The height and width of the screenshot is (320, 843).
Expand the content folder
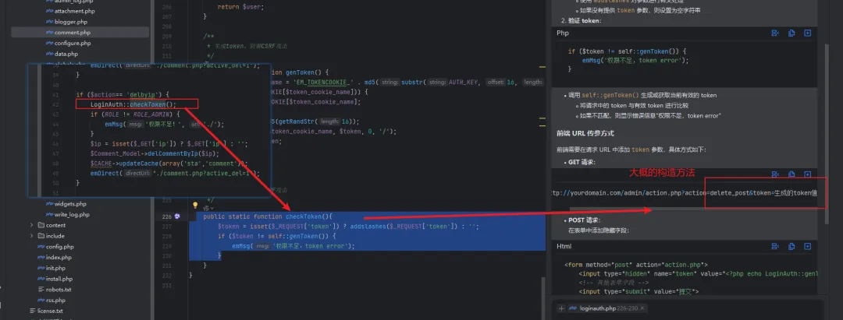(x=32, y=225)
